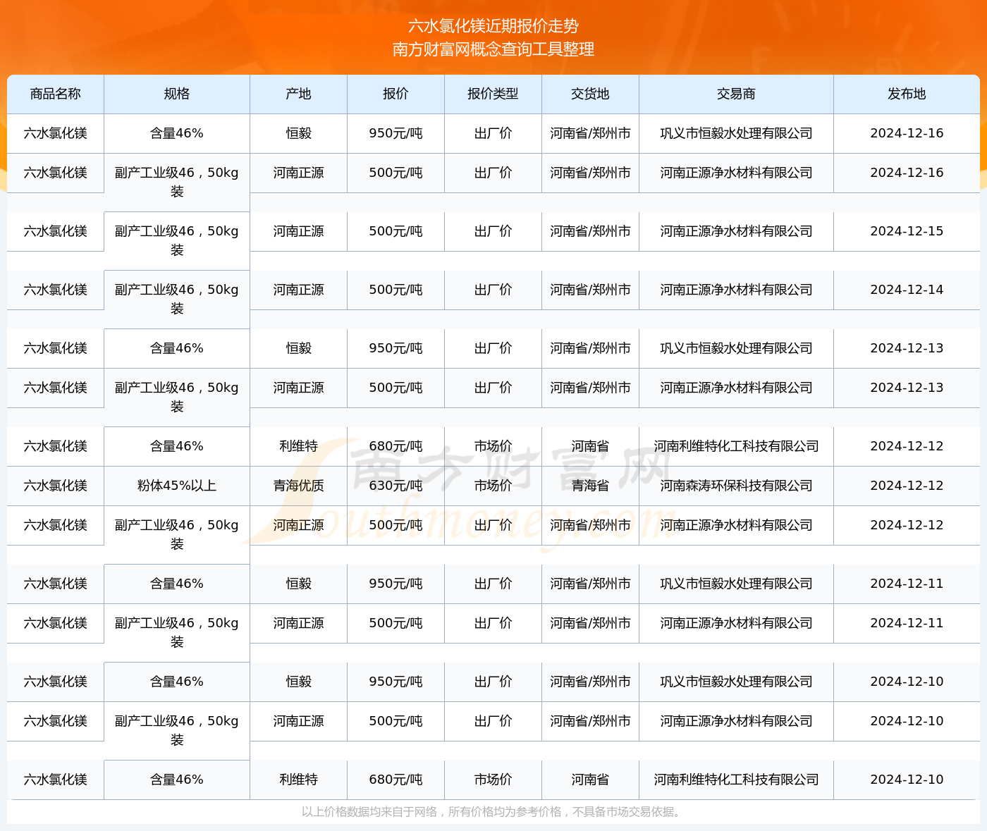Image resolution: width=987 pixels, height=831 pixels.
Task: Click the 发布地 column header
Action: 907,94
